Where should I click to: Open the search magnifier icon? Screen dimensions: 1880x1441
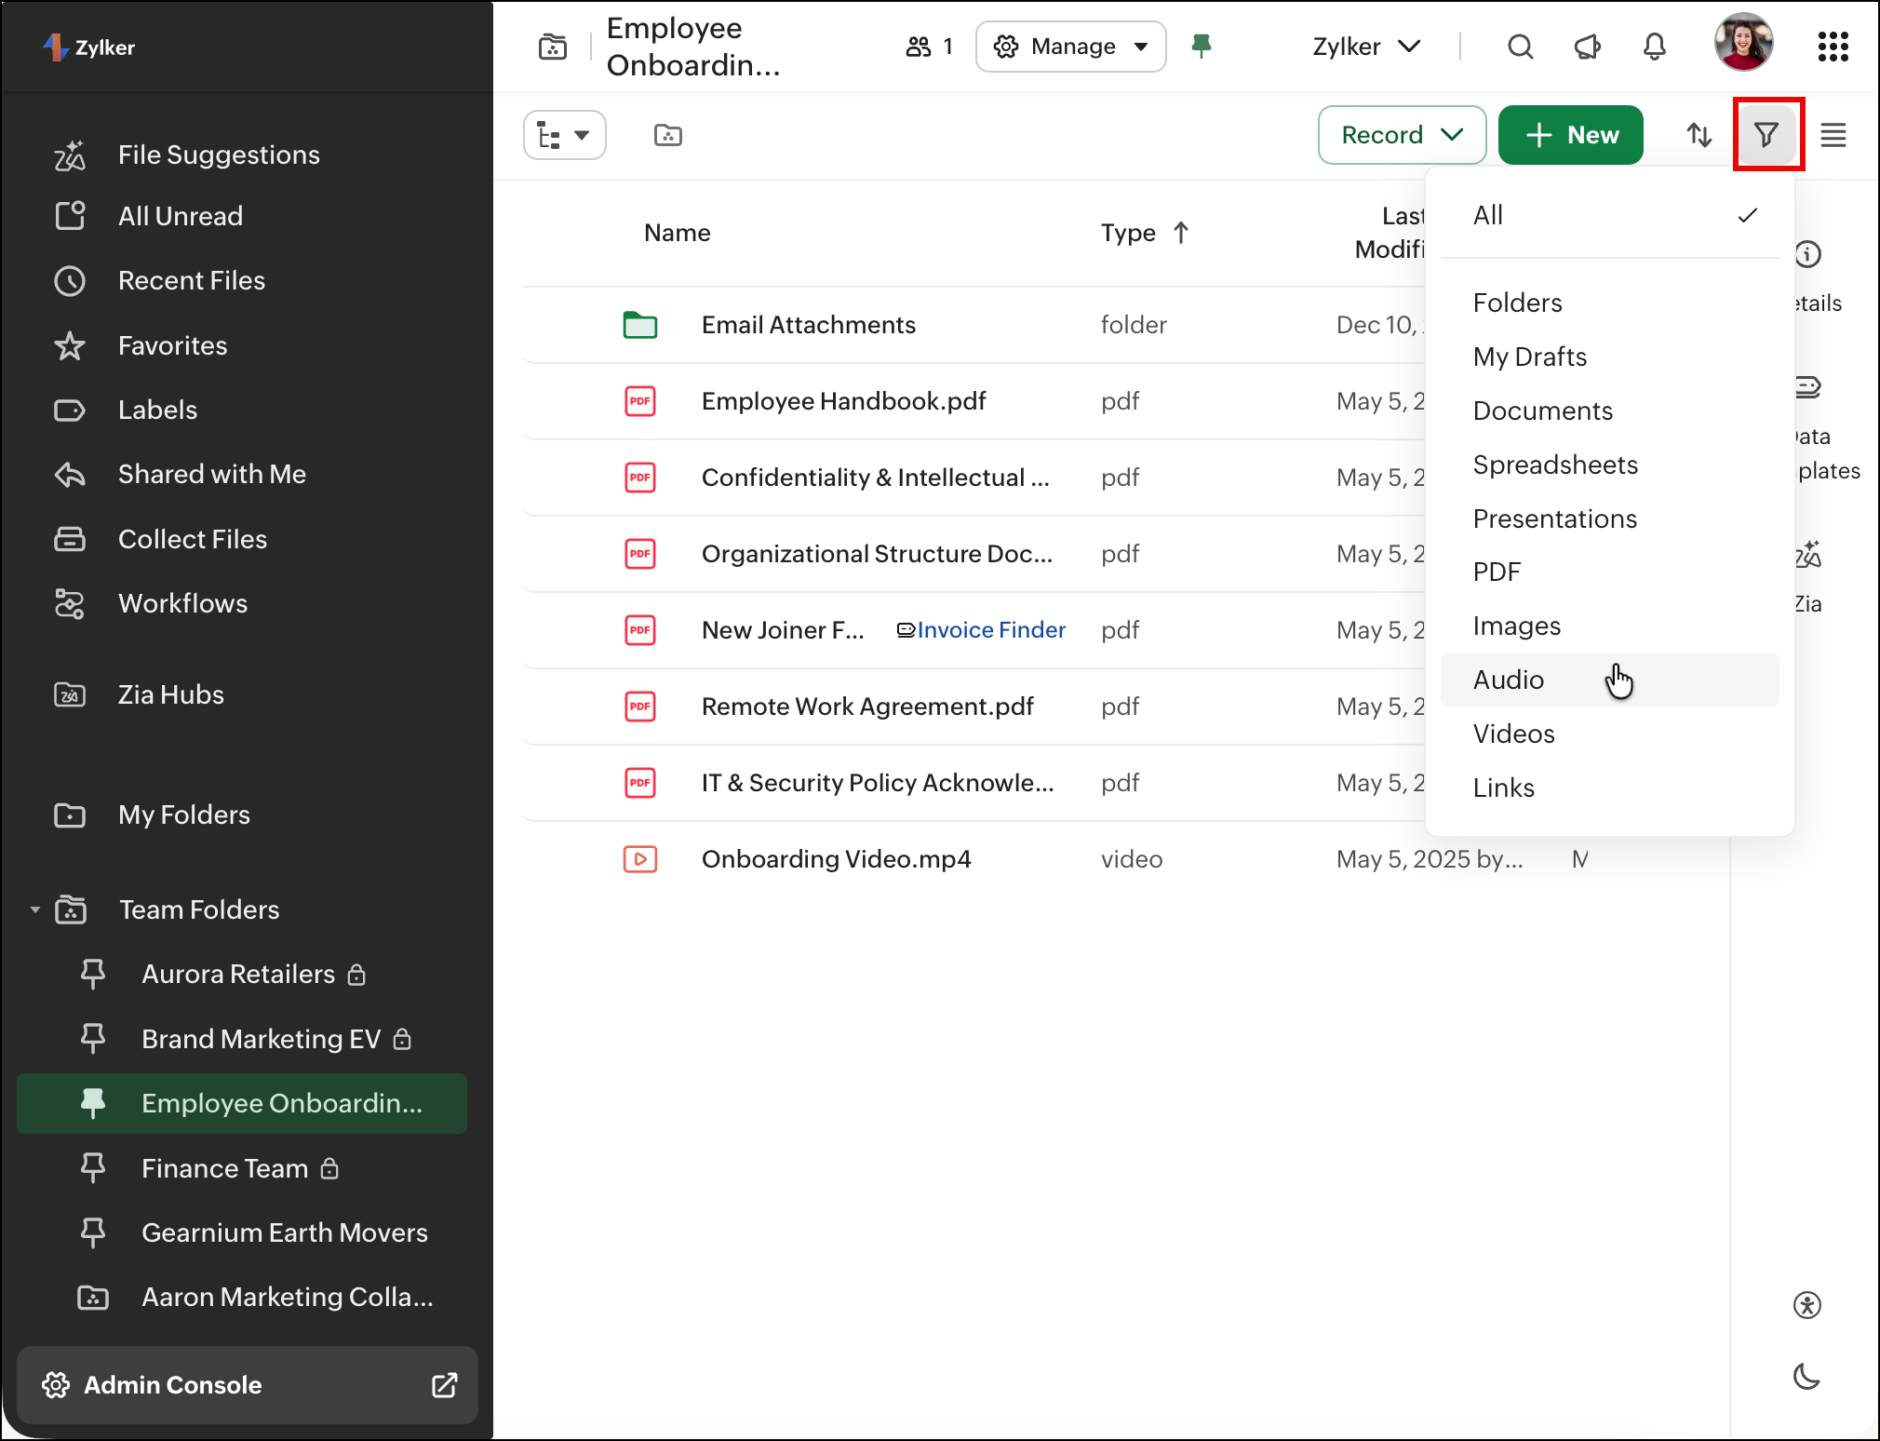[1520, 47]
